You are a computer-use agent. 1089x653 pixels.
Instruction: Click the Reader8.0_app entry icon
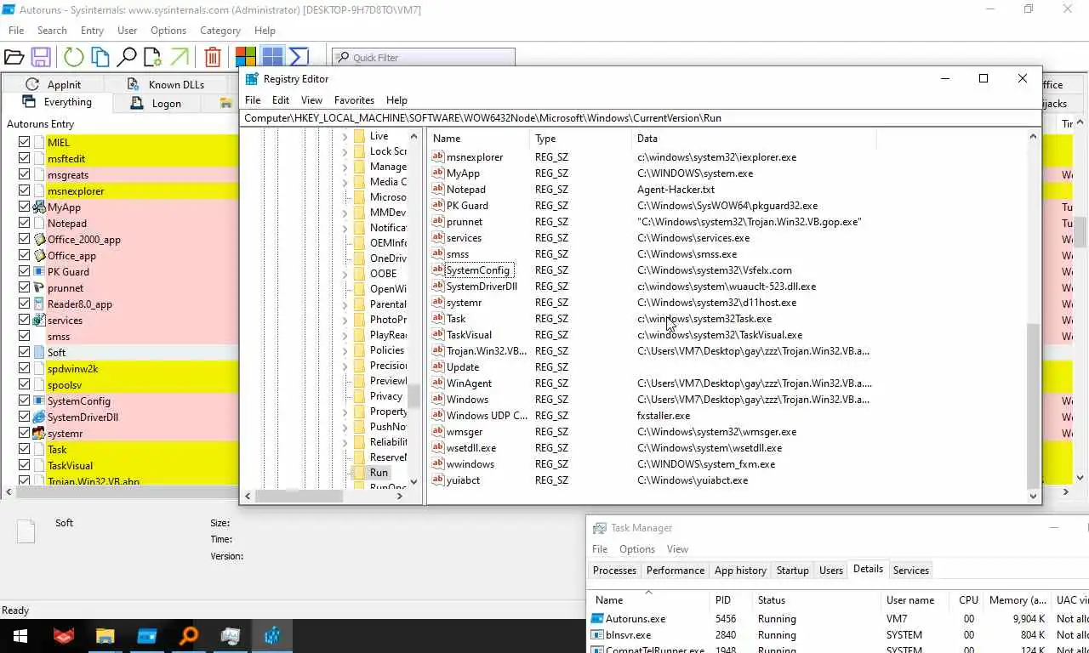tap(39, 304)
